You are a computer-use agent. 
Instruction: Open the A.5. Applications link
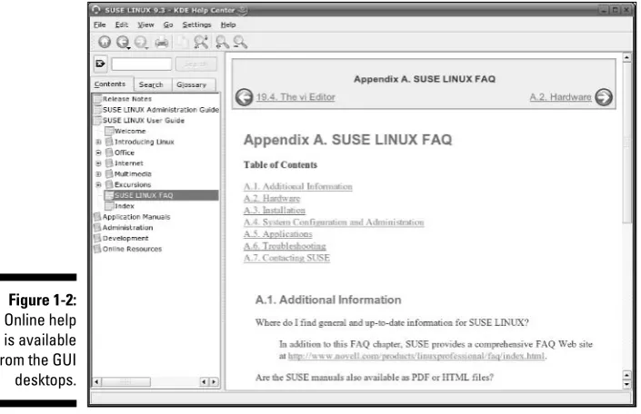click(x=278, y=234)
